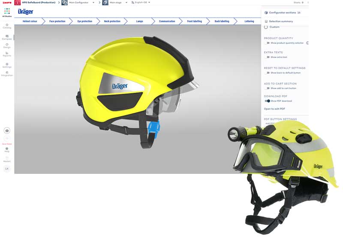This screenshot has height=237, width=343.
Task: Click info icon beside product quantity selector
Action: tap(307, 43)
